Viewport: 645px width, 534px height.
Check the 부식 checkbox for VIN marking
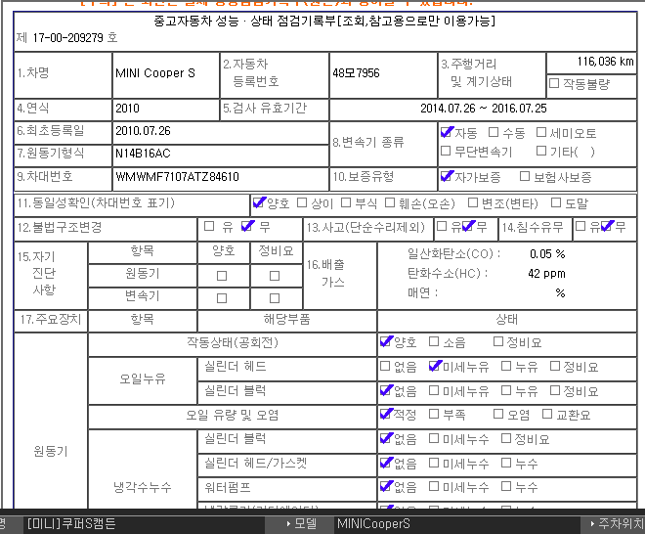click(348, 203)
